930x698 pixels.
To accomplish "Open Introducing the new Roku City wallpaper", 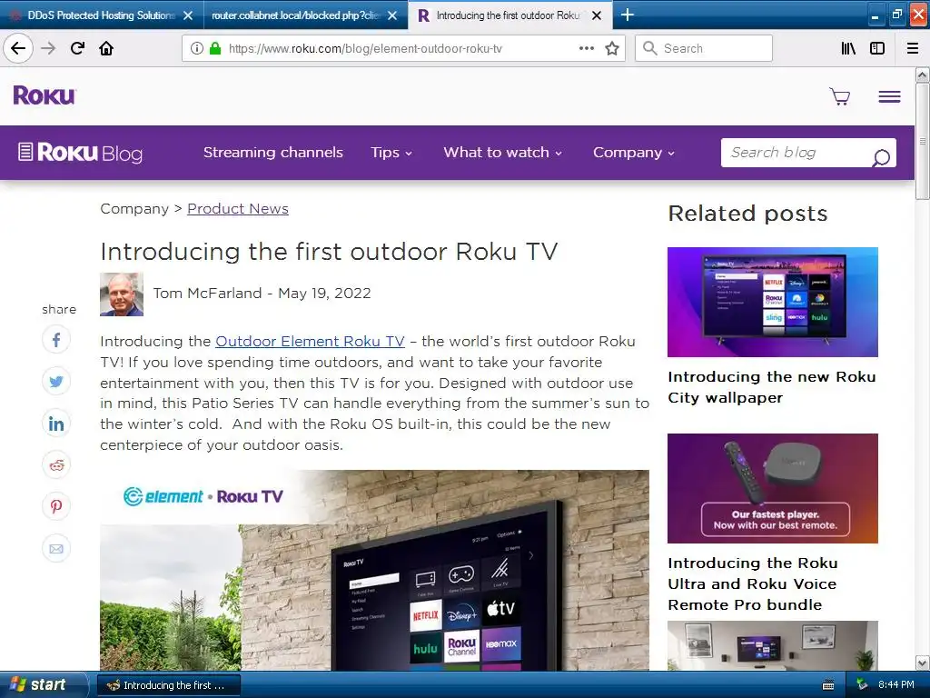I will click(771, 387).
